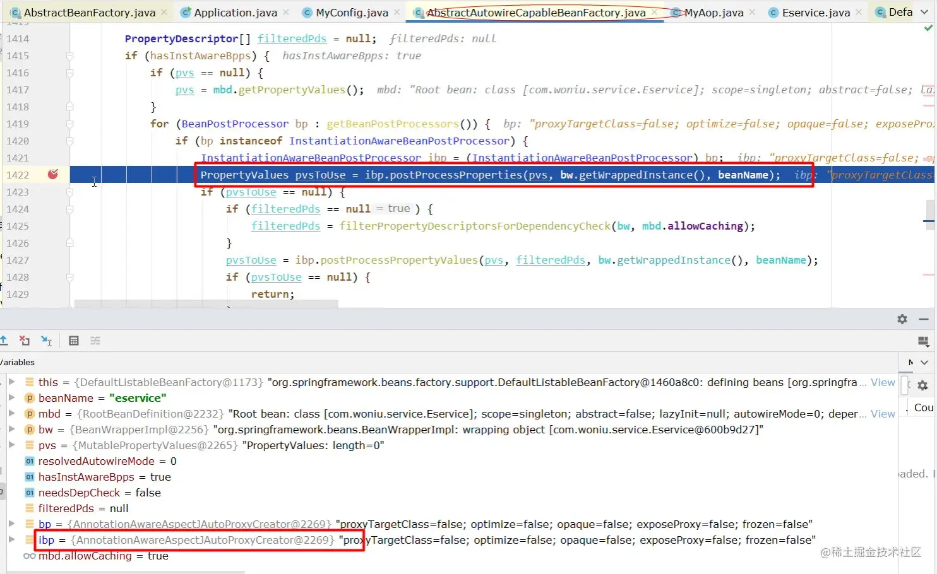
Task: Select the filteredPds = null variable row
Action: 451,508
